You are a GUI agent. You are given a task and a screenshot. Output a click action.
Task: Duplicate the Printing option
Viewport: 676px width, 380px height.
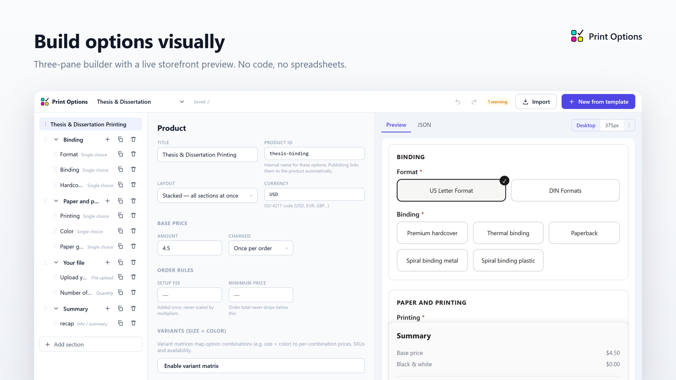click(x=120, y=215)
